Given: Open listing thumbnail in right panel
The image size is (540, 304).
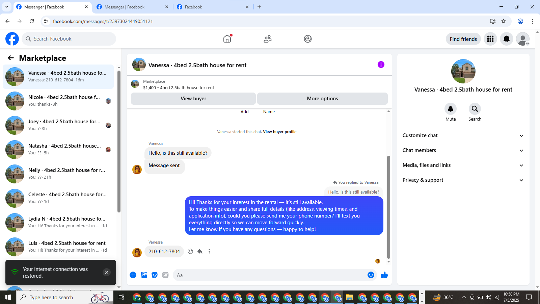Looking at the screenshot, I should coord(463,71).
